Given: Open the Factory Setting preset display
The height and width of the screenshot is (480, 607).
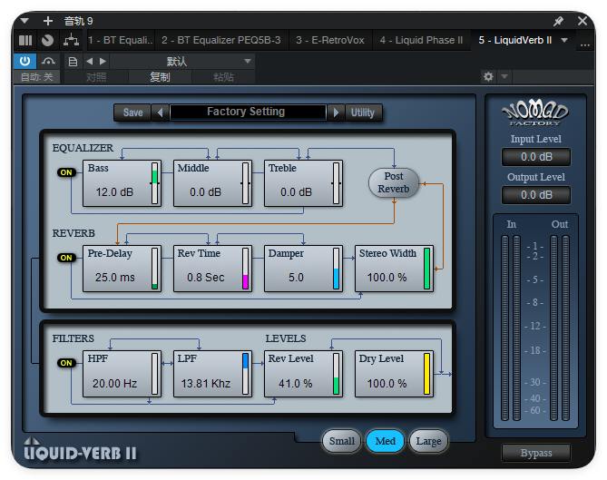Looking at the screenshot, I should [x=248, y=113].
